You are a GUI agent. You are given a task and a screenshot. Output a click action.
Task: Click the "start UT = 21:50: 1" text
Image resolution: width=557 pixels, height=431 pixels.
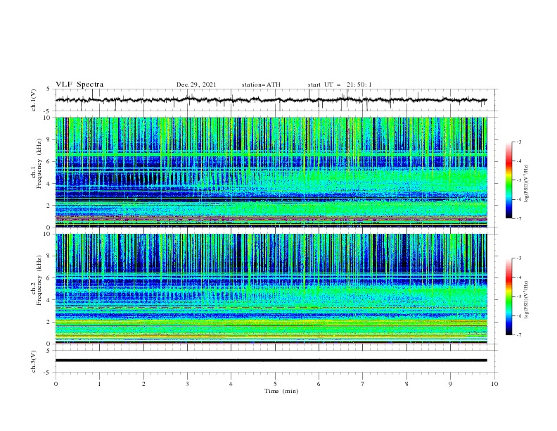(339, 85)
